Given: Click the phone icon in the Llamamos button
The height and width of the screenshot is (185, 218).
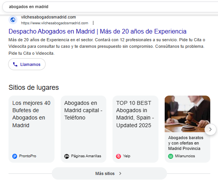Looking at the screenshot, I should [x=15, y=64].
